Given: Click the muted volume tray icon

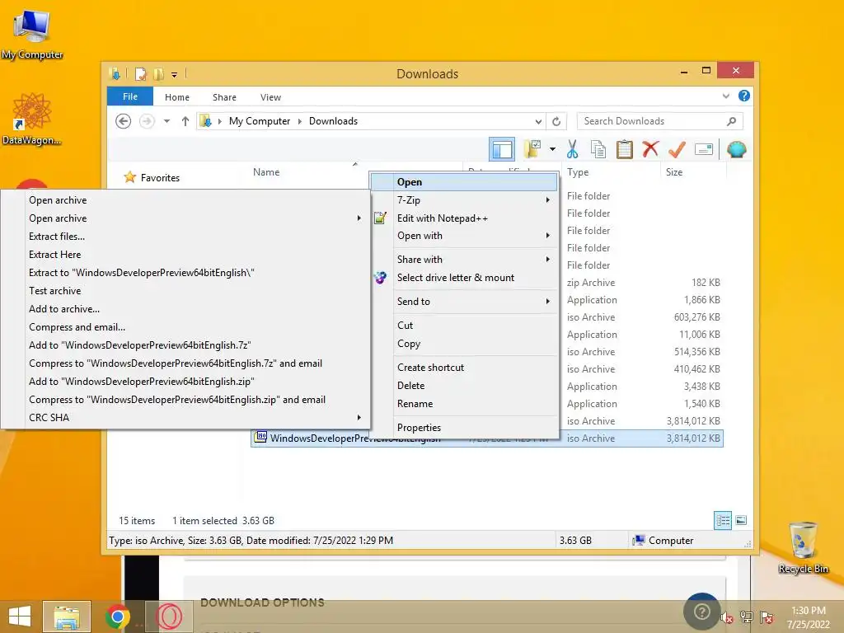Looking at the screenshot, I should pyautogui.click(x=726, y=617).
